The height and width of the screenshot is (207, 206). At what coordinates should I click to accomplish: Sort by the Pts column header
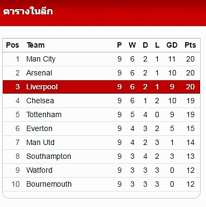coord(190,45)
